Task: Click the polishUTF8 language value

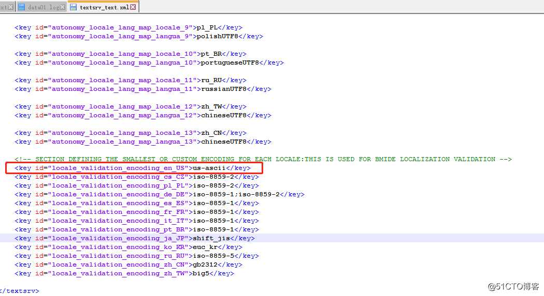Action: (218, 36)
